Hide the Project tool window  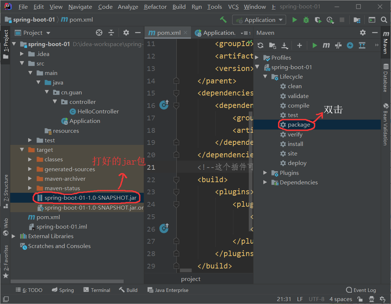click(138, 33)
